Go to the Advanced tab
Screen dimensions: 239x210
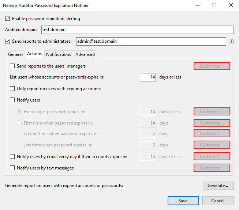tap(85, 54)
